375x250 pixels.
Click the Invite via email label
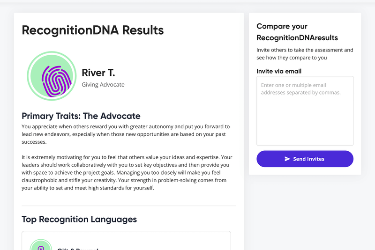tap(279, 71)
